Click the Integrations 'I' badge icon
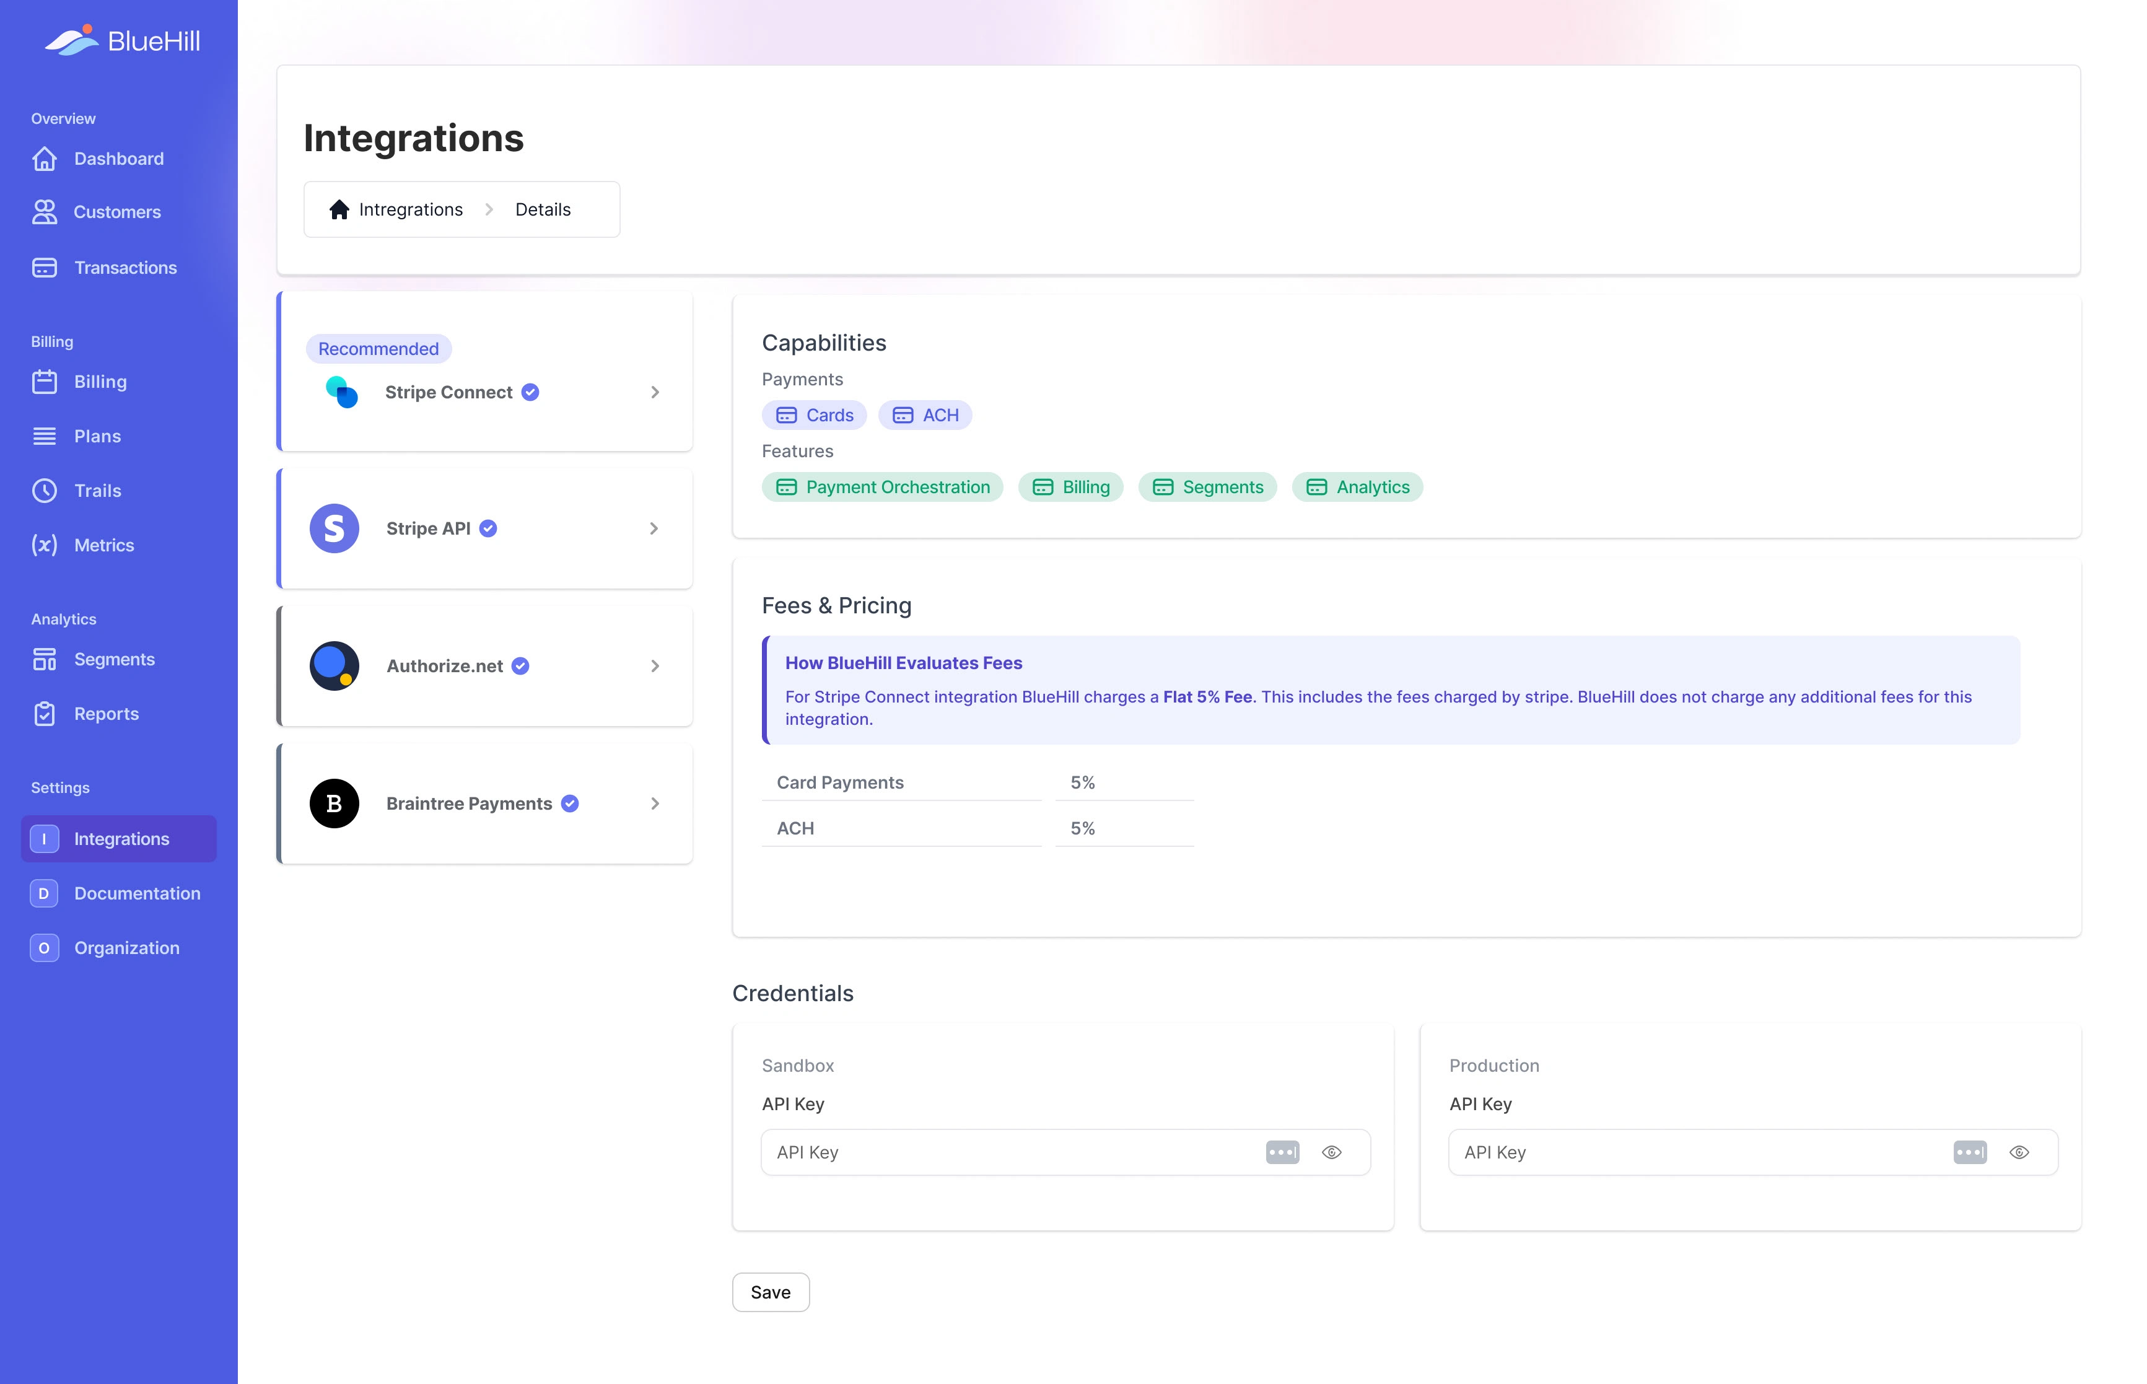Screen dimensions: 2147x1384 pyautogui.click(x=44, y=838)
